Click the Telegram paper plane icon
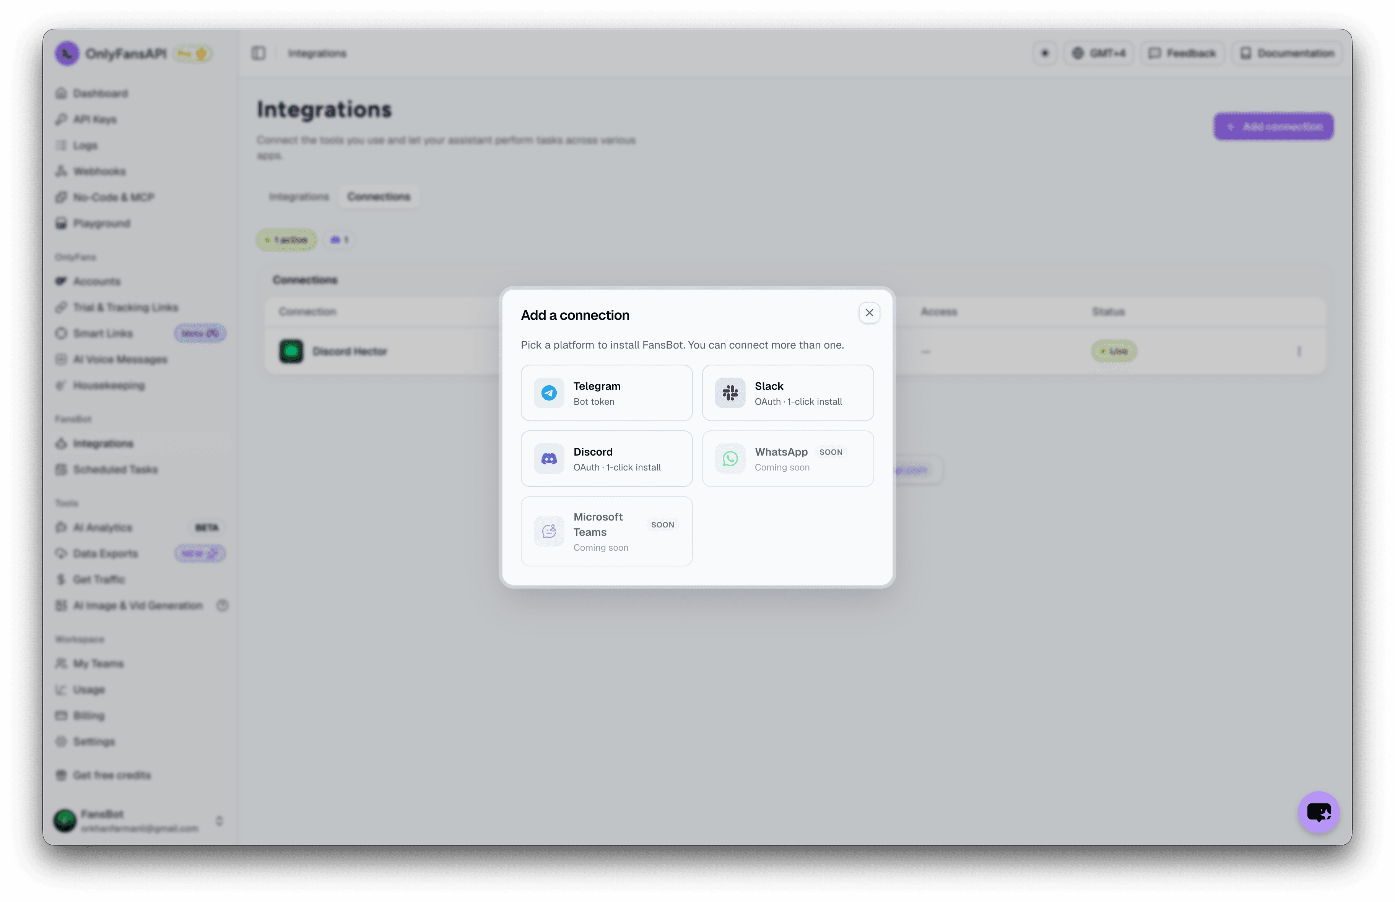 point(549,393)
